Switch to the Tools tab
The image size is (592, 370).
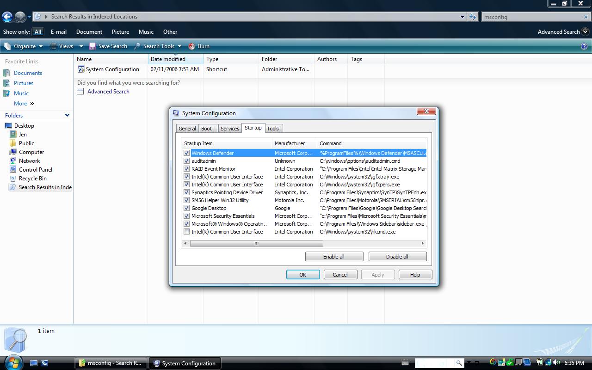(x=273, y=129)
